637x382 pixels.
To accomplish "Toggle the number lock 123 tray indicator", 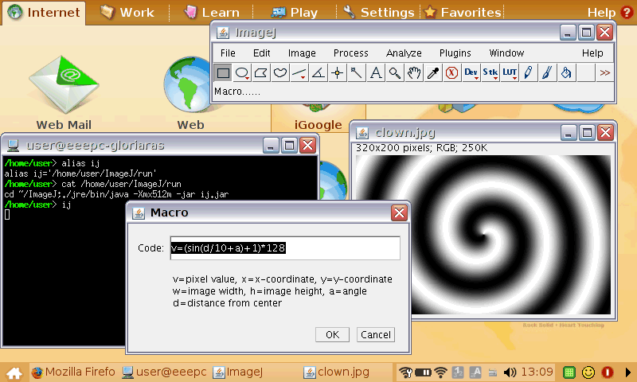I will tap(458, 372).
